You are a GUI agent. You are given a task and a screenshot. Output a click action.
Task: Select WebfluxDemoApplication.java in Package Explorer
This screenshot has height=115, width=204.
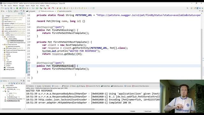click(17, 42)
